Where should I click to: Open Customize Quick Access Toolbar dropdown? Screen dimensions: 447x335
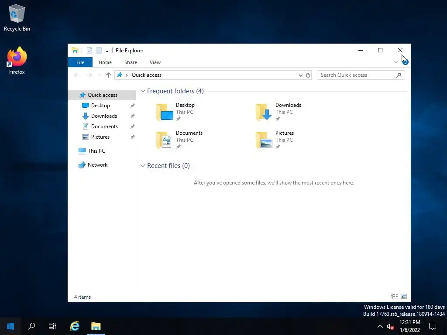tap(107, 51)
